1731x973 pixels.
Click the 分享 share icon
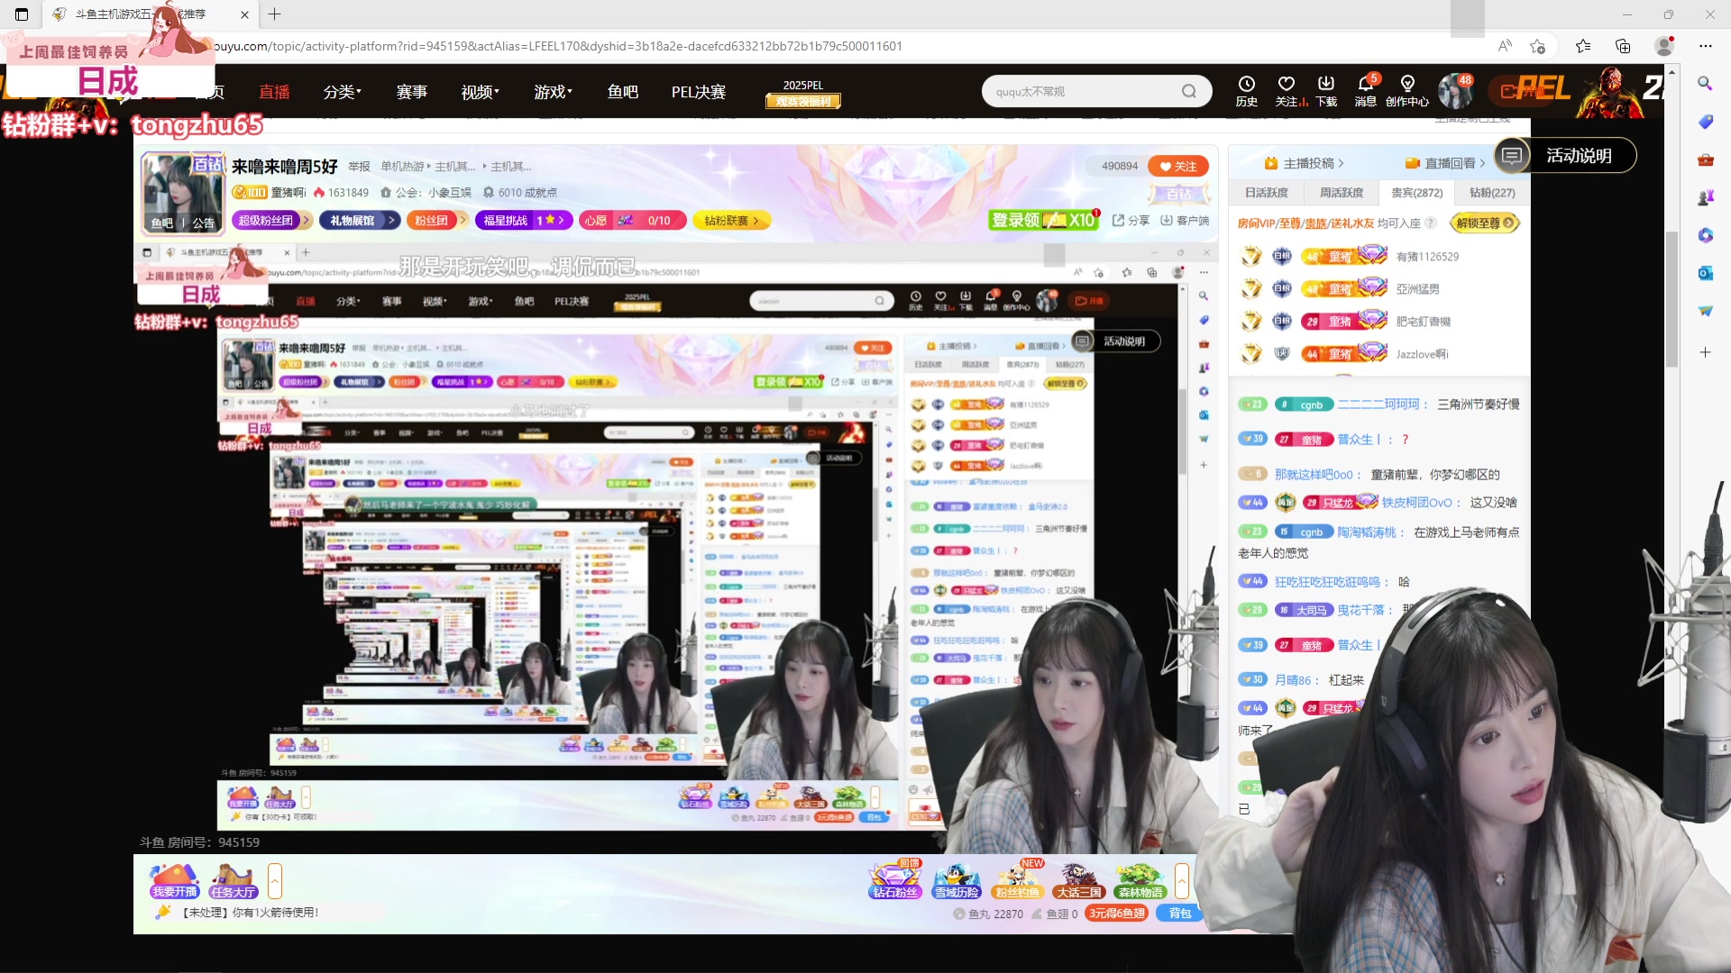tap(1131, 220)
